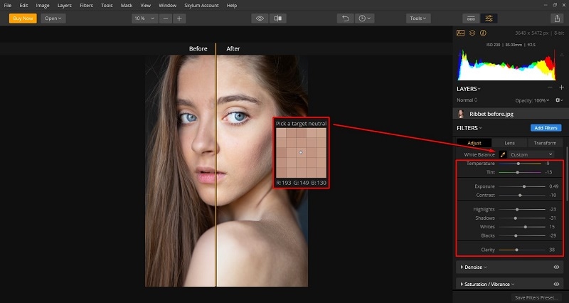The height and width of the screenshot is (303, 569).
Task: Open the Mask menu
Action: tap(127, 6)
